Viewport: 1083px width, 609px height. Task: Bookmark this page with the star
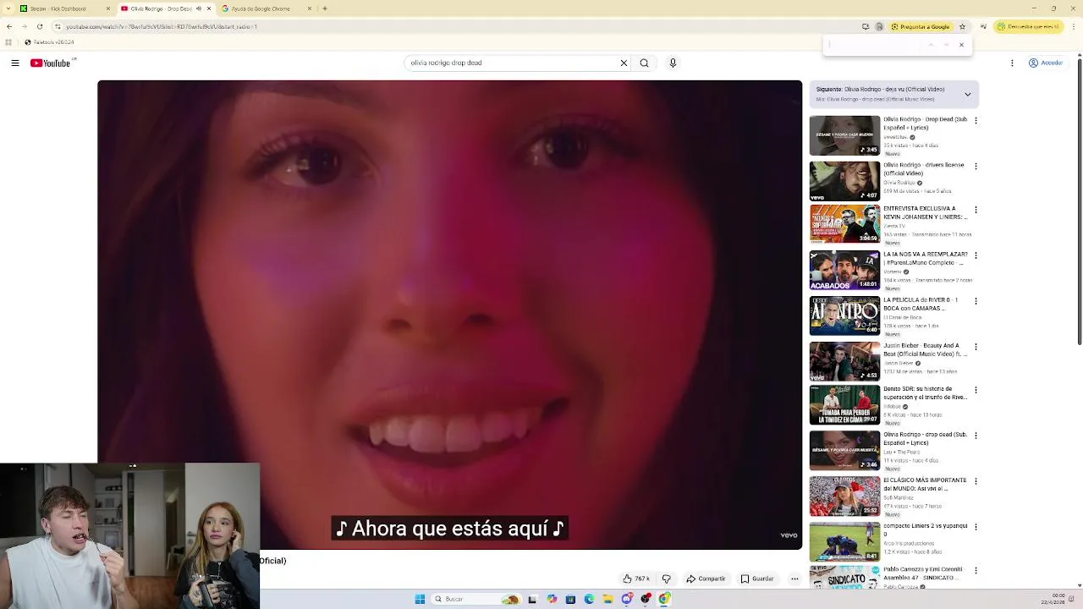click(962, 26)
